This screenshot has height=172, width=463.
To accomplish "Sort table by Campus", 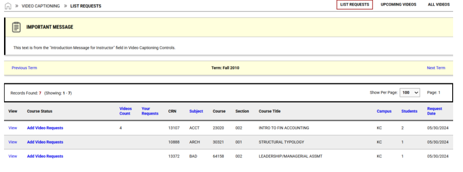I will click(x=384, y=111).
